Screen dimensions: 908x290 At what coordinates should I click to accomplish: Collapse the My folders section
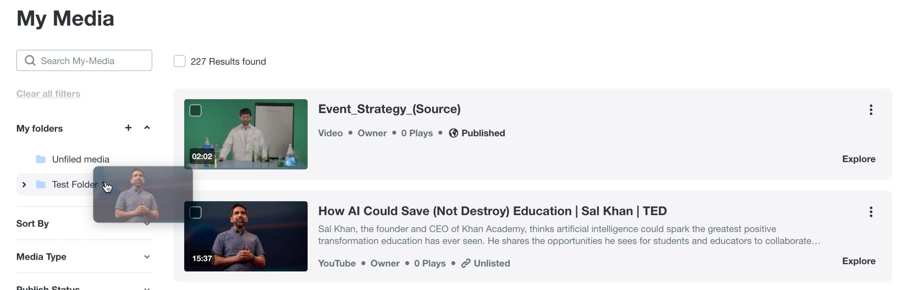point(147,128)
